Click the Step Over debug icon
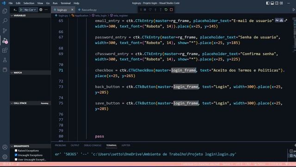The width and height of the screenshot is (296, 167). pyautogui.click(x=150, y=10)
